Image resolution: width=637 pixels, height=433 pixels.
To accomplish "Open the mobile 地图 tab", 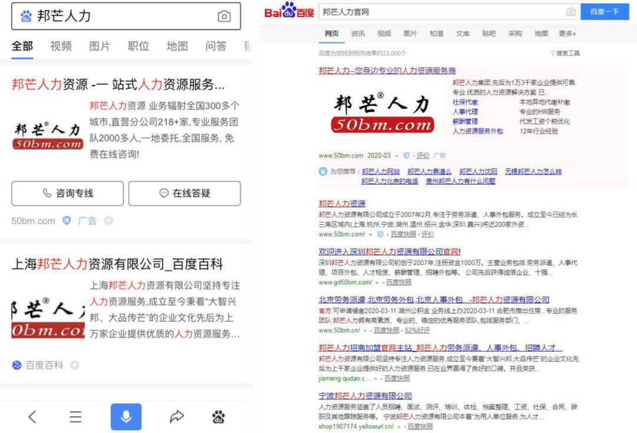I will tap(177, 46).
